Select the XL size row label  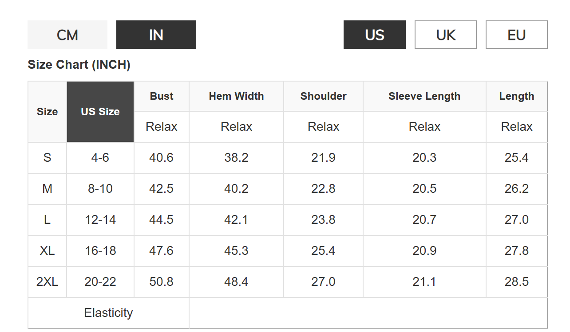[x=47, y=251]
